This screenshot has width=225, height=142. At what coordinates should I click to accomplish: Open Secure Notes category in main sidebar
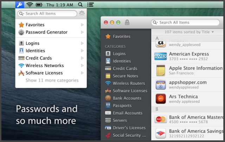[x=125, y=76]
